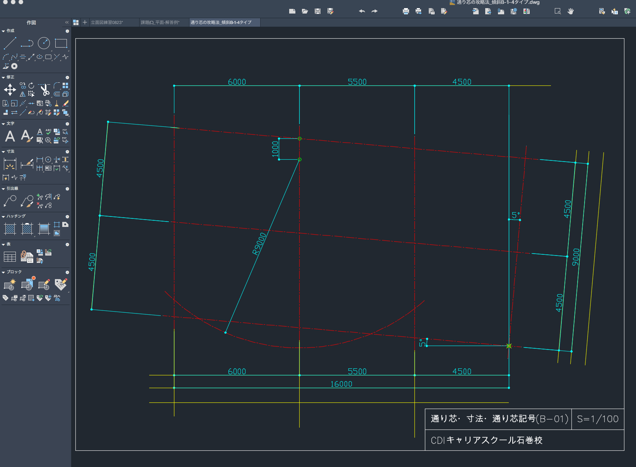Image resolution: width=636 pixels, height=467 pixels.
Task: Collapse the 文字 section
Action: click(3, 124)
